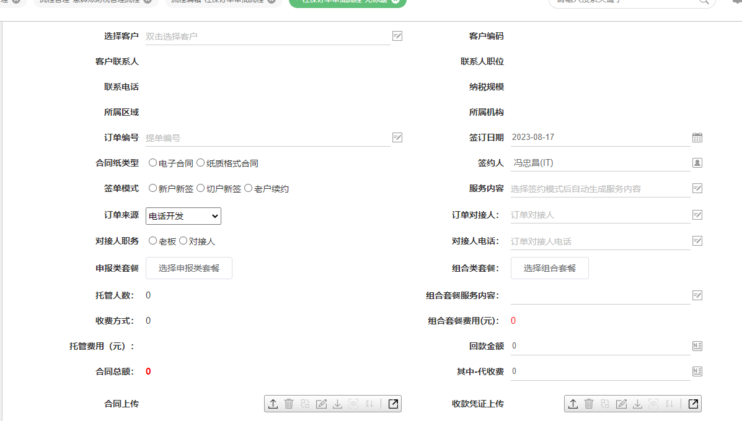
Task: Click edit pencil icon in 收款凭证上传 toolbar
Action: (621, 404)
